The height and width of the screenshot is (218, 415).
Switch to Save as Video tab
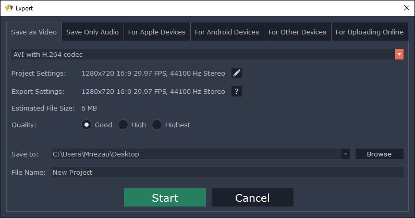[x=34, y=32]
